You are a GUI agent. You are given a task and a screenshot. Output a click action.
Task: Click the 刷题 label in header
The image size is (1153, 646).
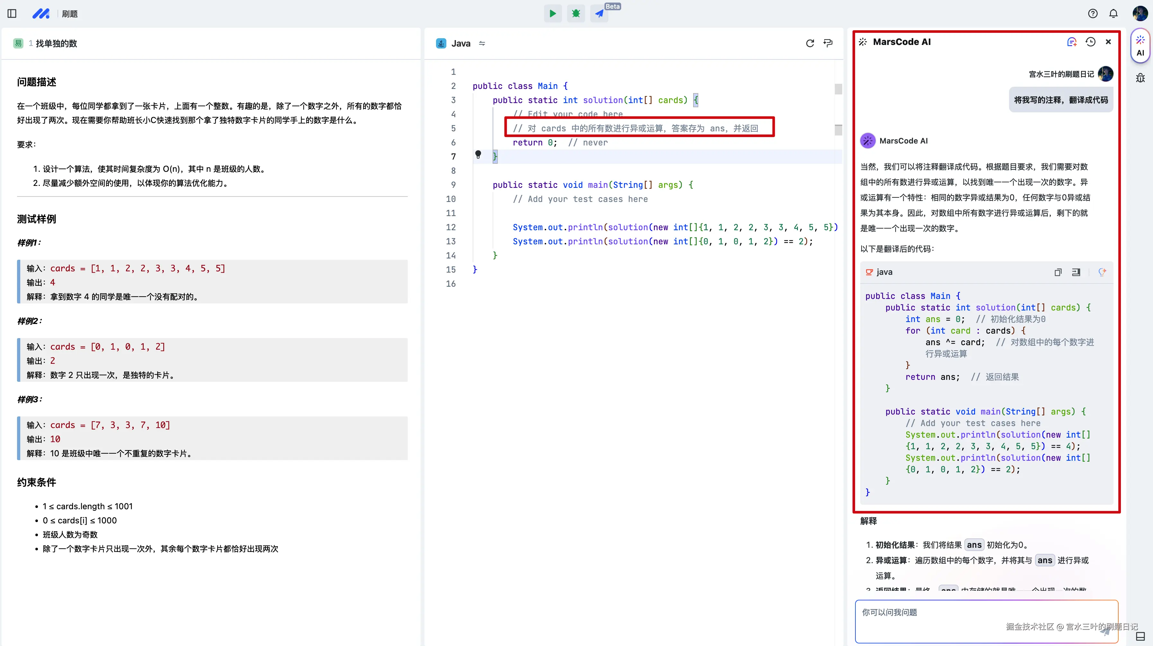[x=70, y=14]
